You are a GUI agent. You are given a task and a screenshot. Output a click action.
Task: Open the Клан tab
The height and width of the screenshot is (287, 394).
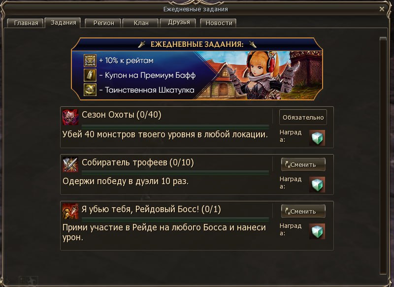(141, 23)
